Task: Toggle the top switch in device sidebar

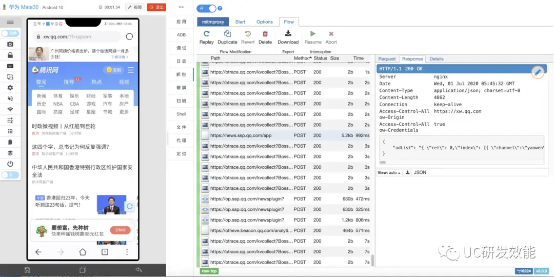Action: 10,33
